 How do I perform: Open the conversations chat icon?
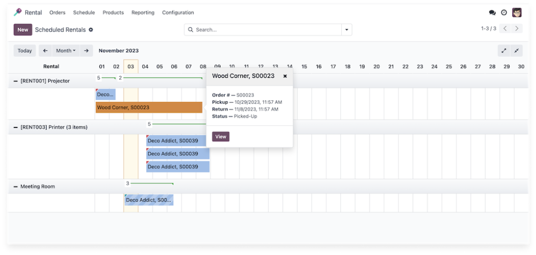point(492,13)
